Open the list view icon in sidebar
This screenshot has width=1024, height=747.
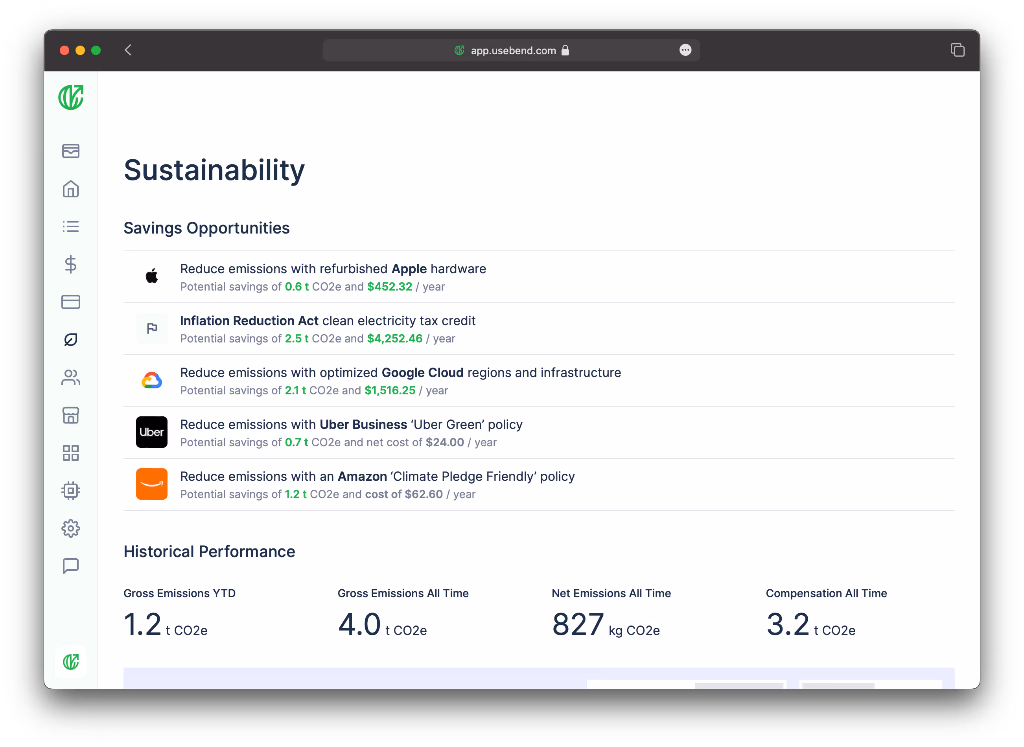pyautogui.click(x=70, y=226)
